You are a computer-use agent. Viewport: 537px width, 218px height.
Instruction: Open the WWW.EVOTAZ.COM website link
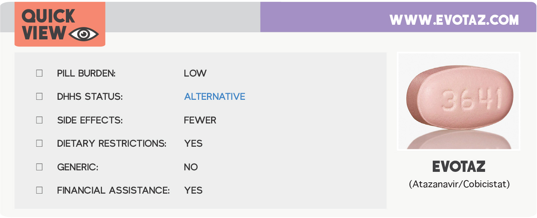point(454,20)
